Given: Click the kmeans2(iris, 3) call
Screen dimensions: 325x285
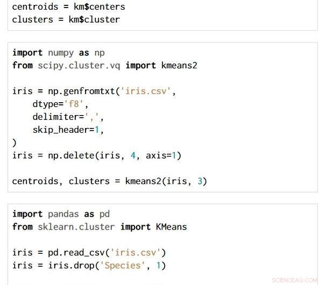Looking at the screenshot, I should pyautogui.click(x=166, y=181).
